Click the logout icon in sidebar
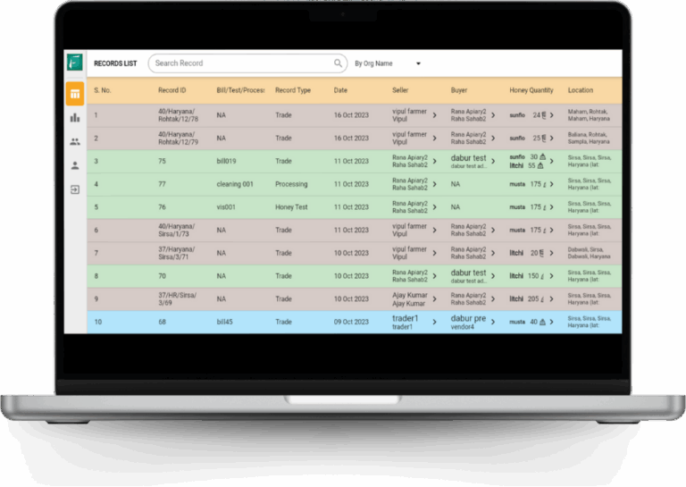 (x=75, y=189)
